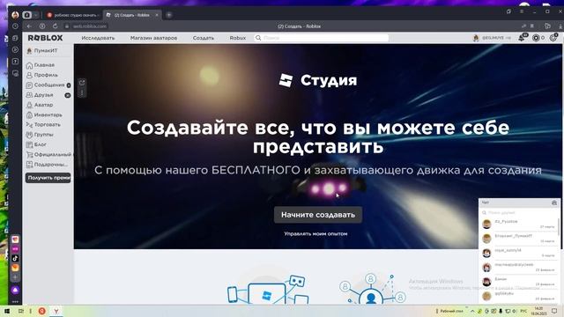Click the Robux balance icon

coord(536,38)
